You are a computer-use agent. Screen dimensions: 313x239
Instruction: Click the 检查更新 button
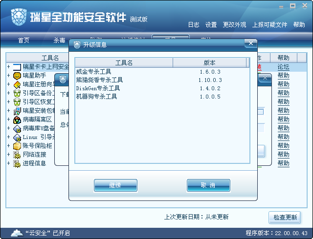coord(285,217)
